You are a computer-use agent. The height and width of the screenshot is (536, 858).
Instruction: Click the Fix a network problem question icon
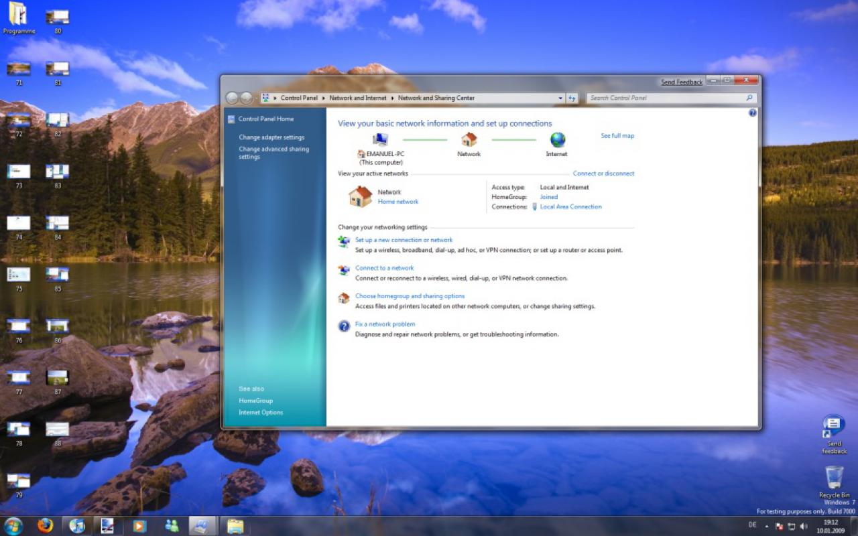click(x=344, y=326)
